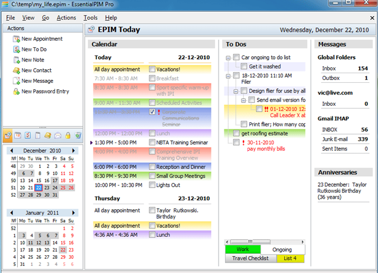Switch to the Work to-do list tab
Viewport: 378px width, 273px height.
pyautogui.click(x=243, y=249)
